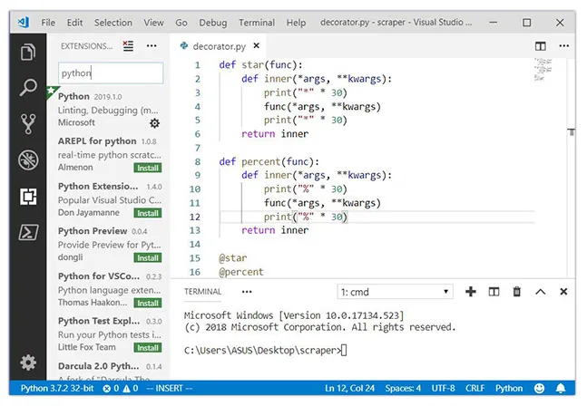The width and height of the screenshot is (587, 406).
Task: Click the Manage gear at bottom left
Action: [28, 362]
